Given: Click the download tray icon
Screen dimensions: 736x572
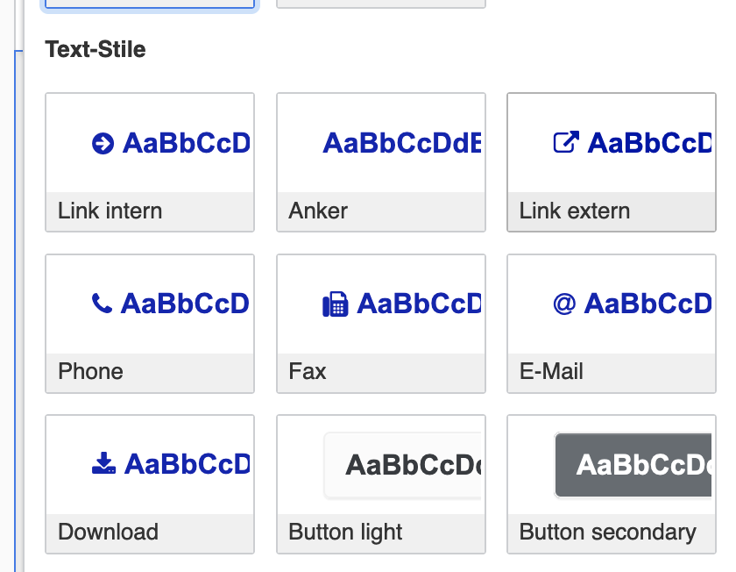Looking at the screenshot, I should click(103, 463).
